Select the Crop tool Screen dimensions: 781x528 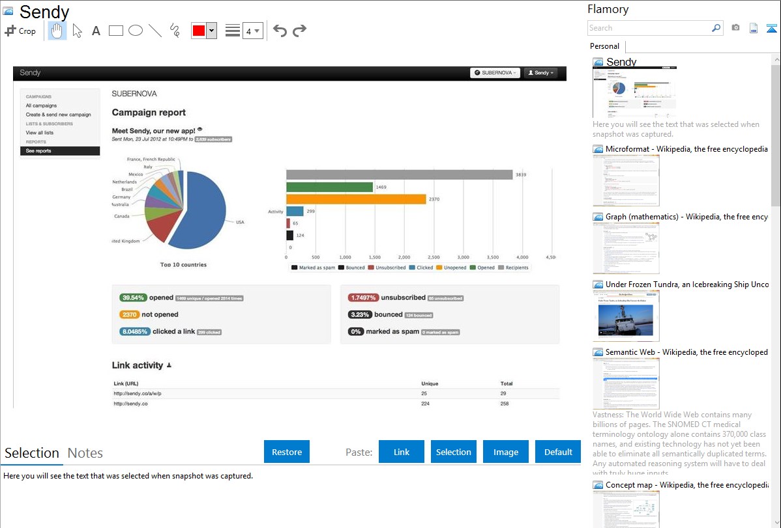pyautogui.click(x=20, y=31)
